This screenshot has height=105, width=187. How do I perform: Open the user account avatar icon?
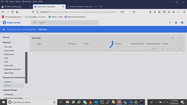click(182, 22)
